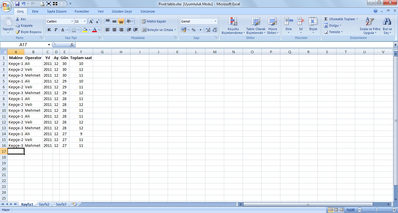Open the Calibri font name dropdown

tap(72, 21)
